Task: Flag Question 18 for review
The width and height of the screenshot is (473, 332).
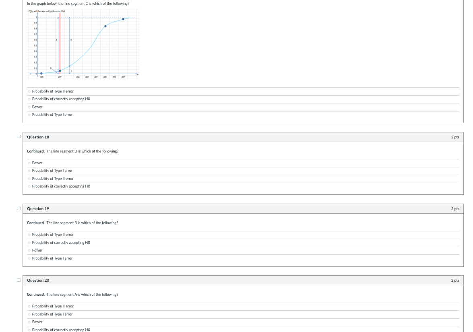Action: click(x=19, y=136)
